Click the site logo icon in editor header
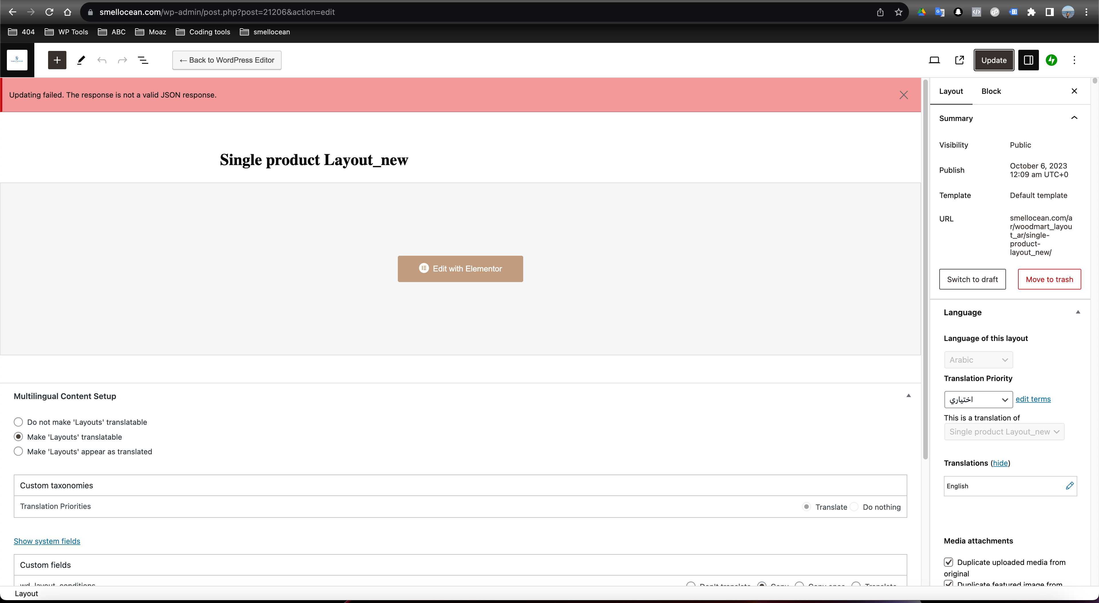 pos(17,60)
